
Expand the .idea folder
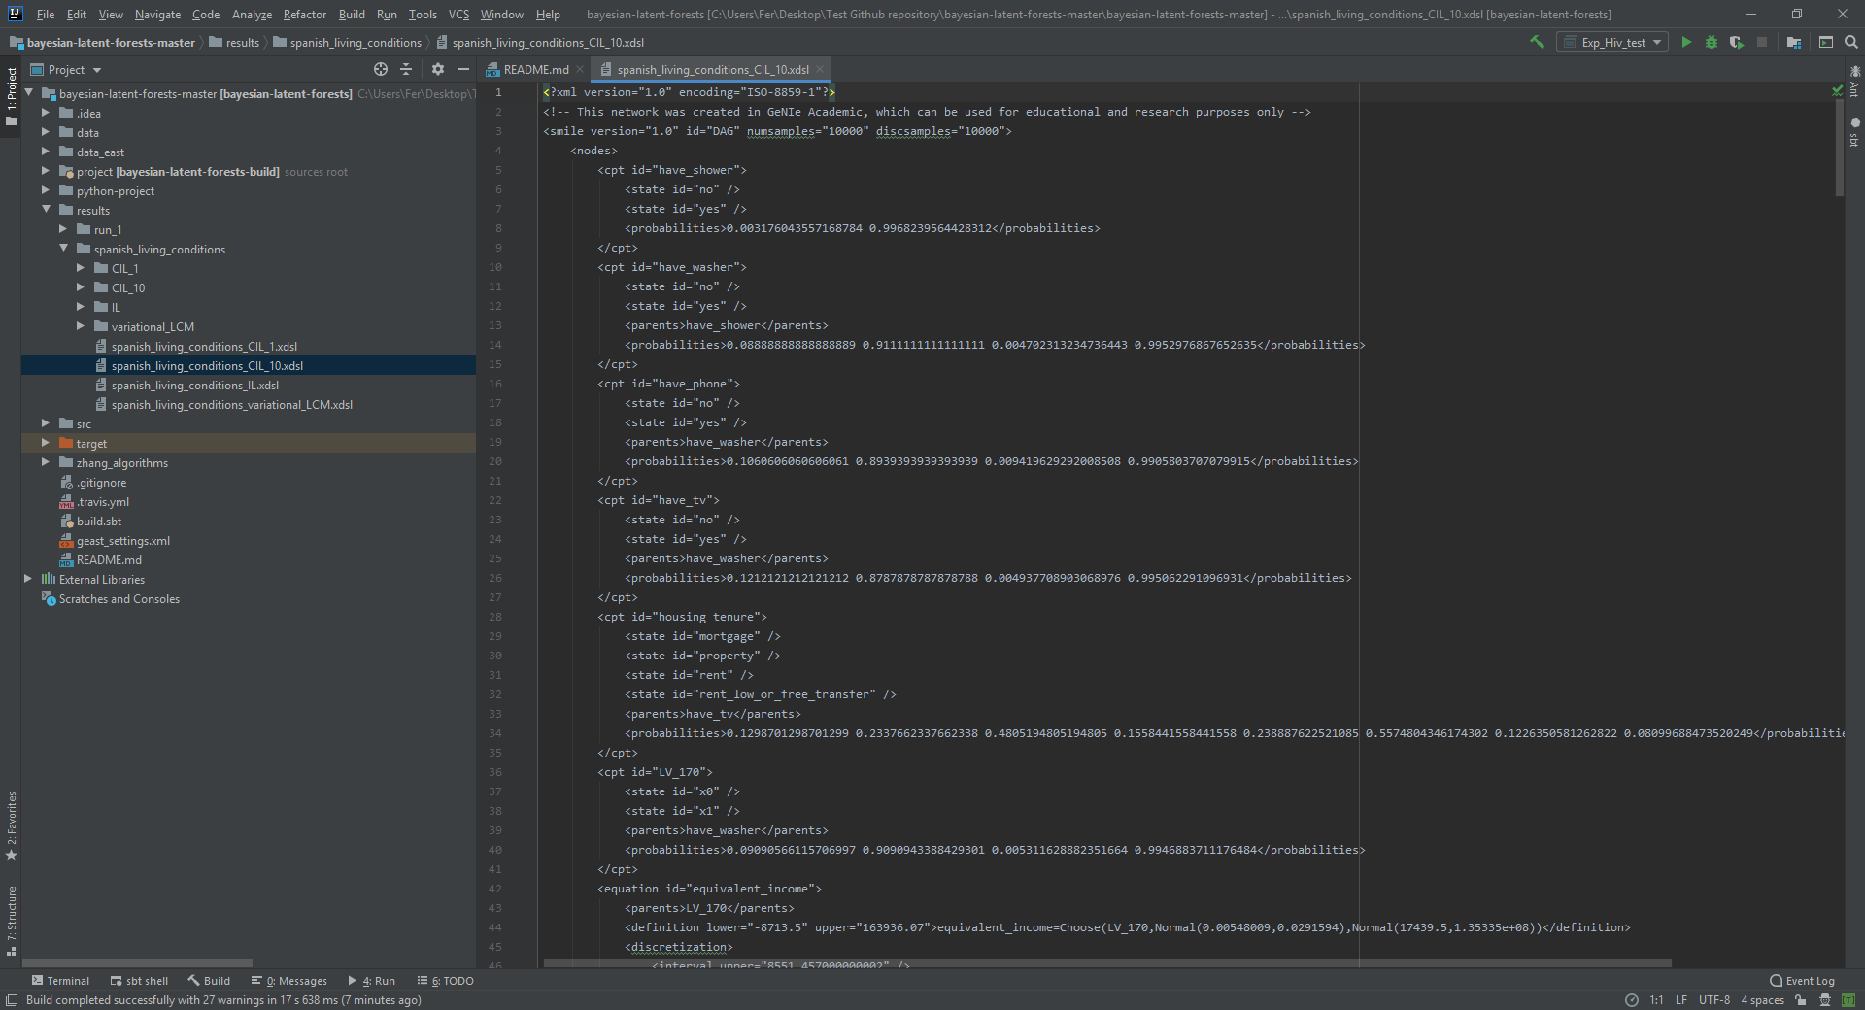pos(46,113)
